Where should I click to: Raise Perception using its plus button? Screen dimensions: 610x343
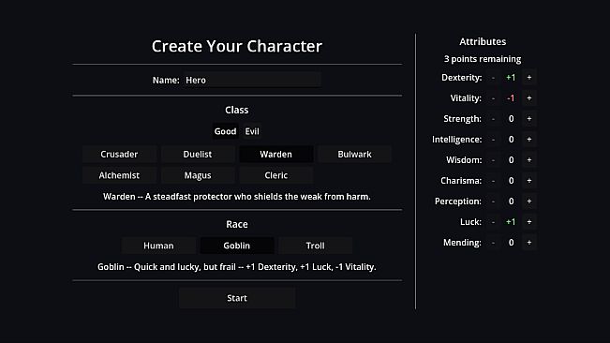[x=529, y=201]
